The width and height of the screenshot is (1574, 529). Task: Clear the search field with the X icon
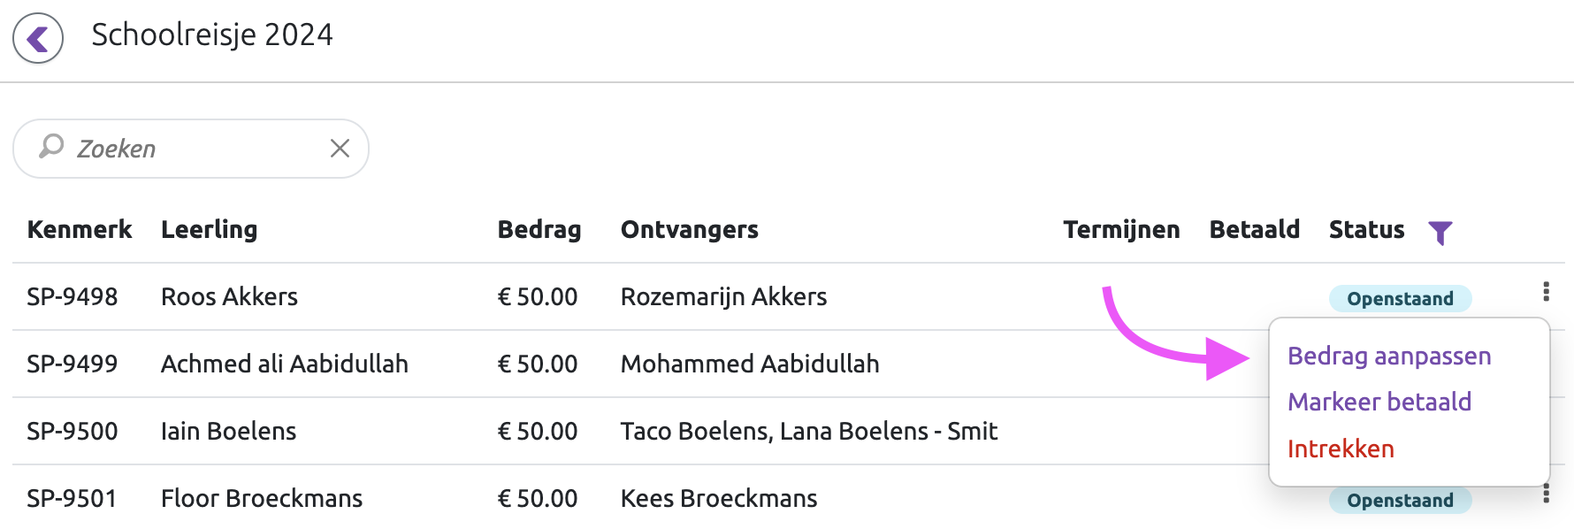click(x=340, y=148)
